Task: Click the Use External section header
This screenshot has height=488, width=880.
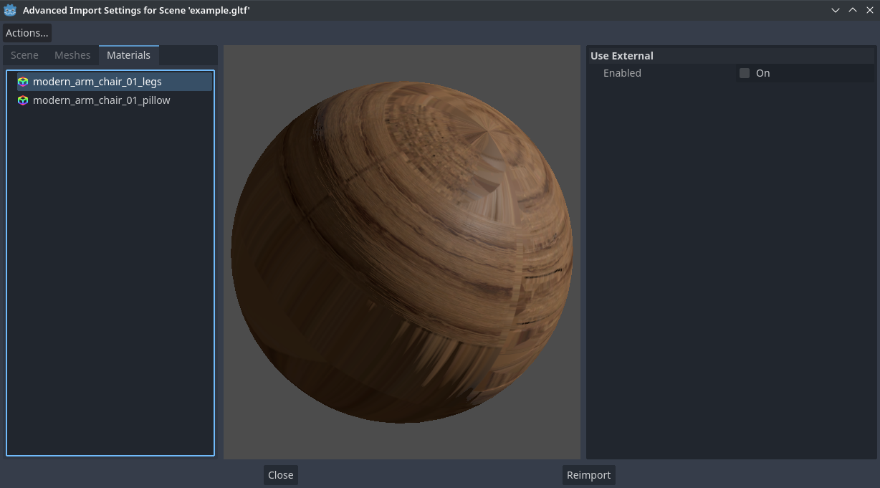Action: [621, 56]
